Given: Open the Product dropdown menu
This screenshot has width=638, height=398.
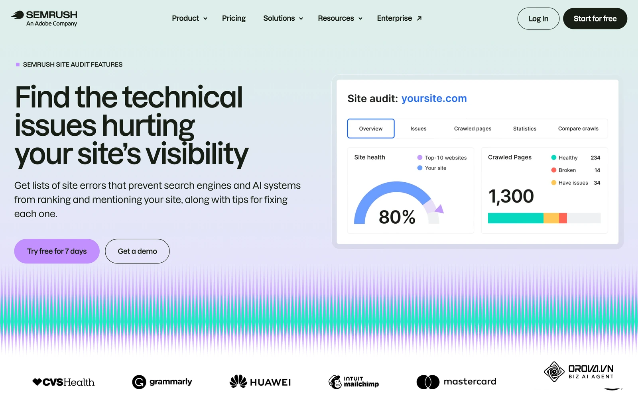Looking at the screenshot, I should (189, 18).
